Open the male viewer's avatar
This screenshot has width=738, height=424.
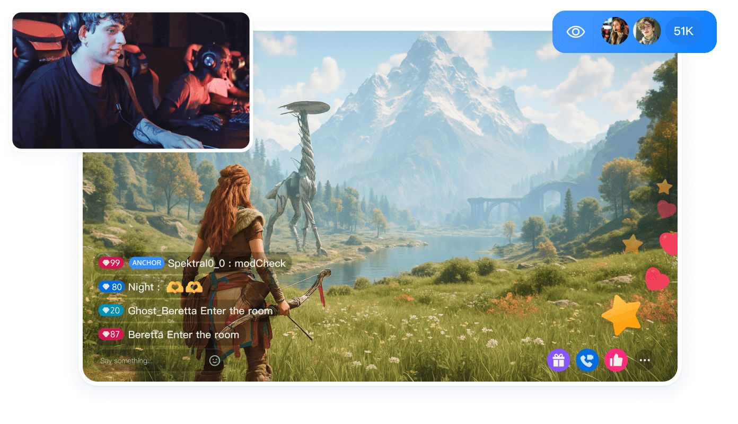[x=647, y=31]
